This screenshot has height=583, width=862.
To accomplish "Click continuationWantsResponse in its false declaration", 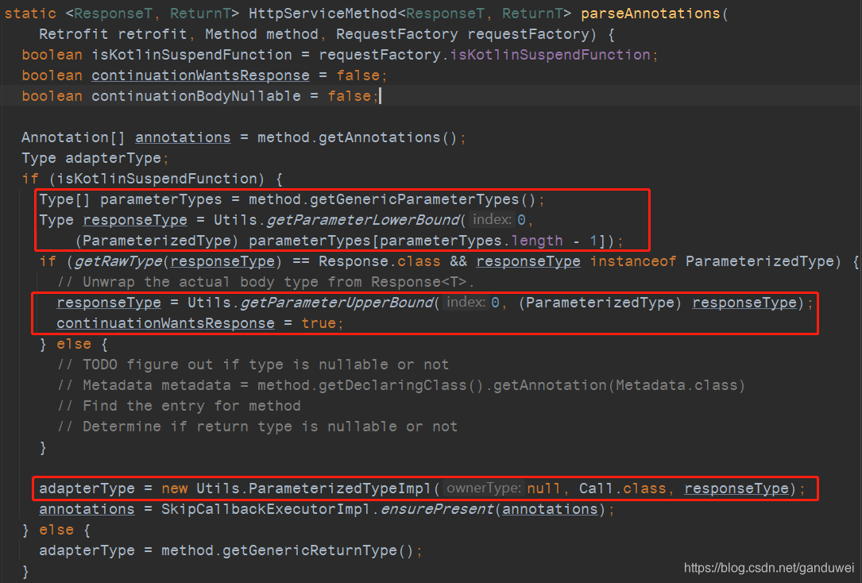I will click(x=200, y=75).
